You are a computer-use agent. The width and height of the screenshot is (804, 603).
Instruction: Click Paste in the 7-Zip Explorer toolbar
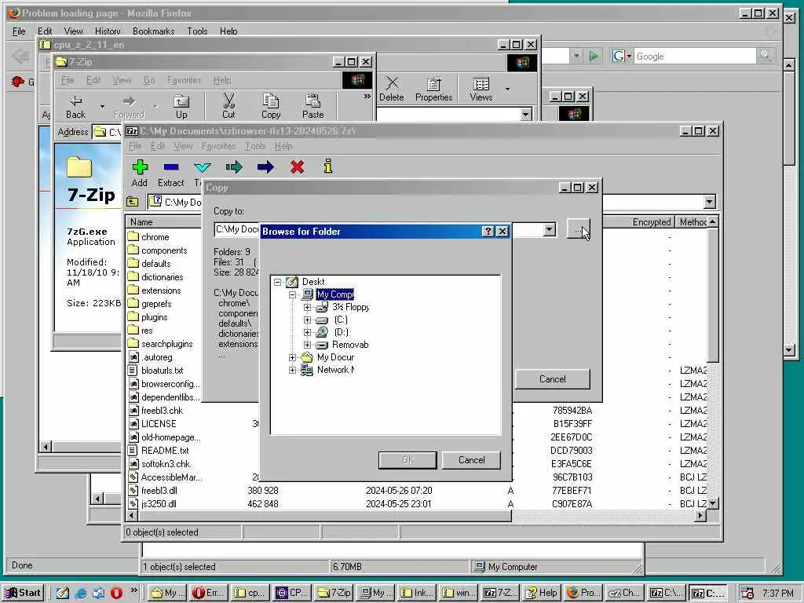(312, 107)
